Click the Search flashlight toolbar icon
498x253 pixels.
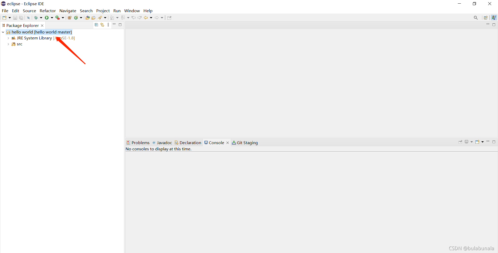pyautogui.click(x=100, y=18)
